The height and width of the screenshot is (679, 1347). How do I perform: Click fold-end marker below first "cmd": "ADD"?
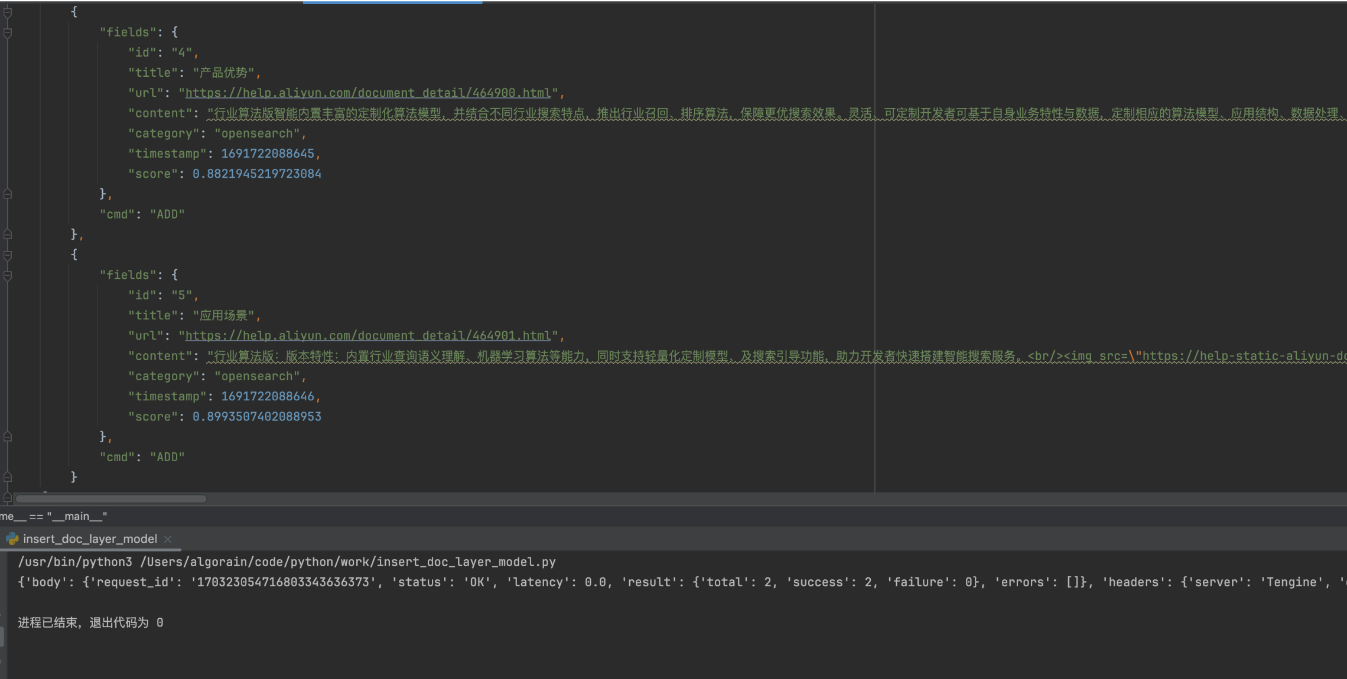tap(8, 234)
